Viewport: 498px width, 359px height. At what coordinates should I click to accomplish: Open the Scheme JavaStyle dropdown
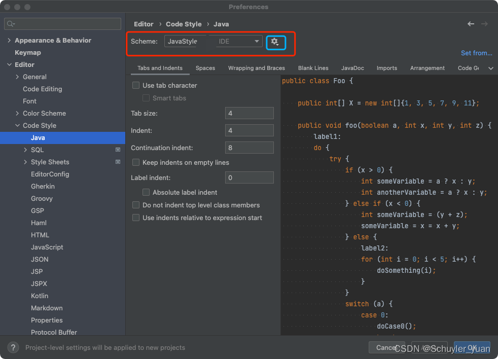213,41
